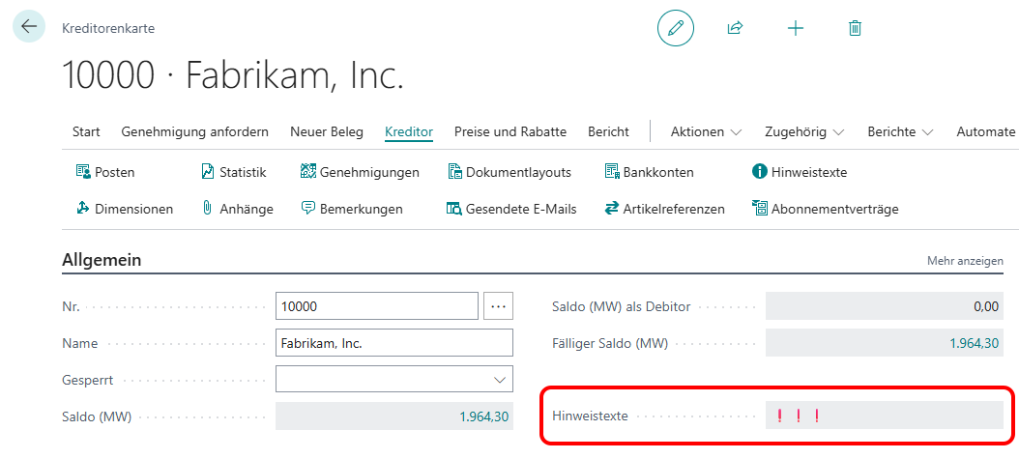Viewport: 1019px width, 459px height.
Task: Click Saldo (MW) als Debitor value
Action: coord(885,305)
